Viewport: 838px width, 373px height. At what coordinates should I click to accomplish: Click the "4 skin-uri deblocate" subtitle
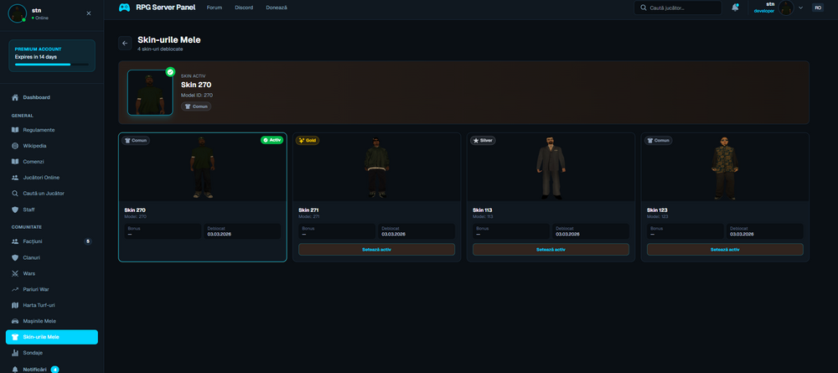[x=160, y=49]
